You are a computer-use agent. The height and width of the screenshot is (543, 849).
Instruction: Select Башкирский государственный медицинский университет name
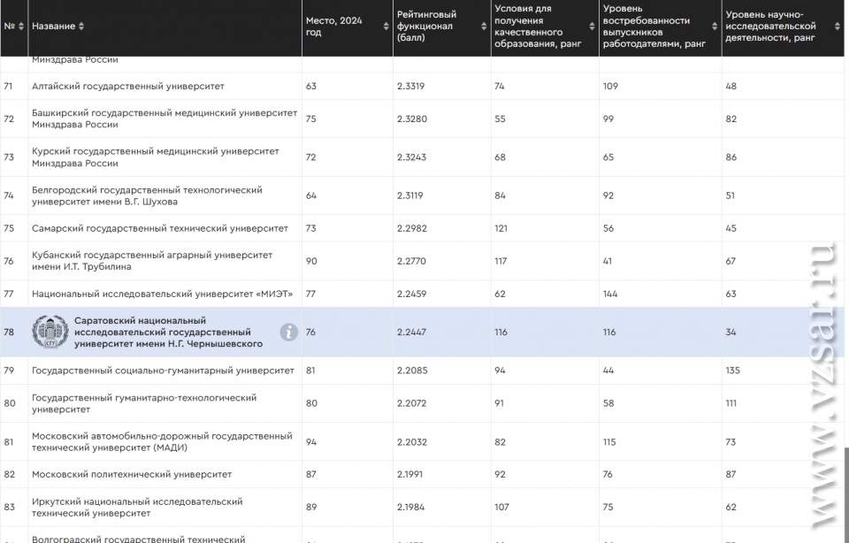click(164, 119)
